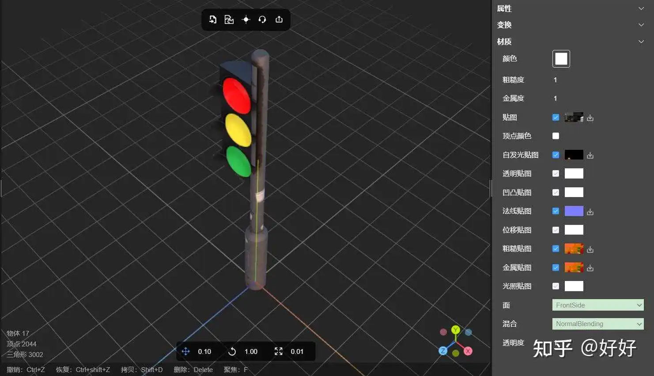
Task: Click the 恢复: Ctrl+shift+Z shortcut hint
Action: coord(83,369)
